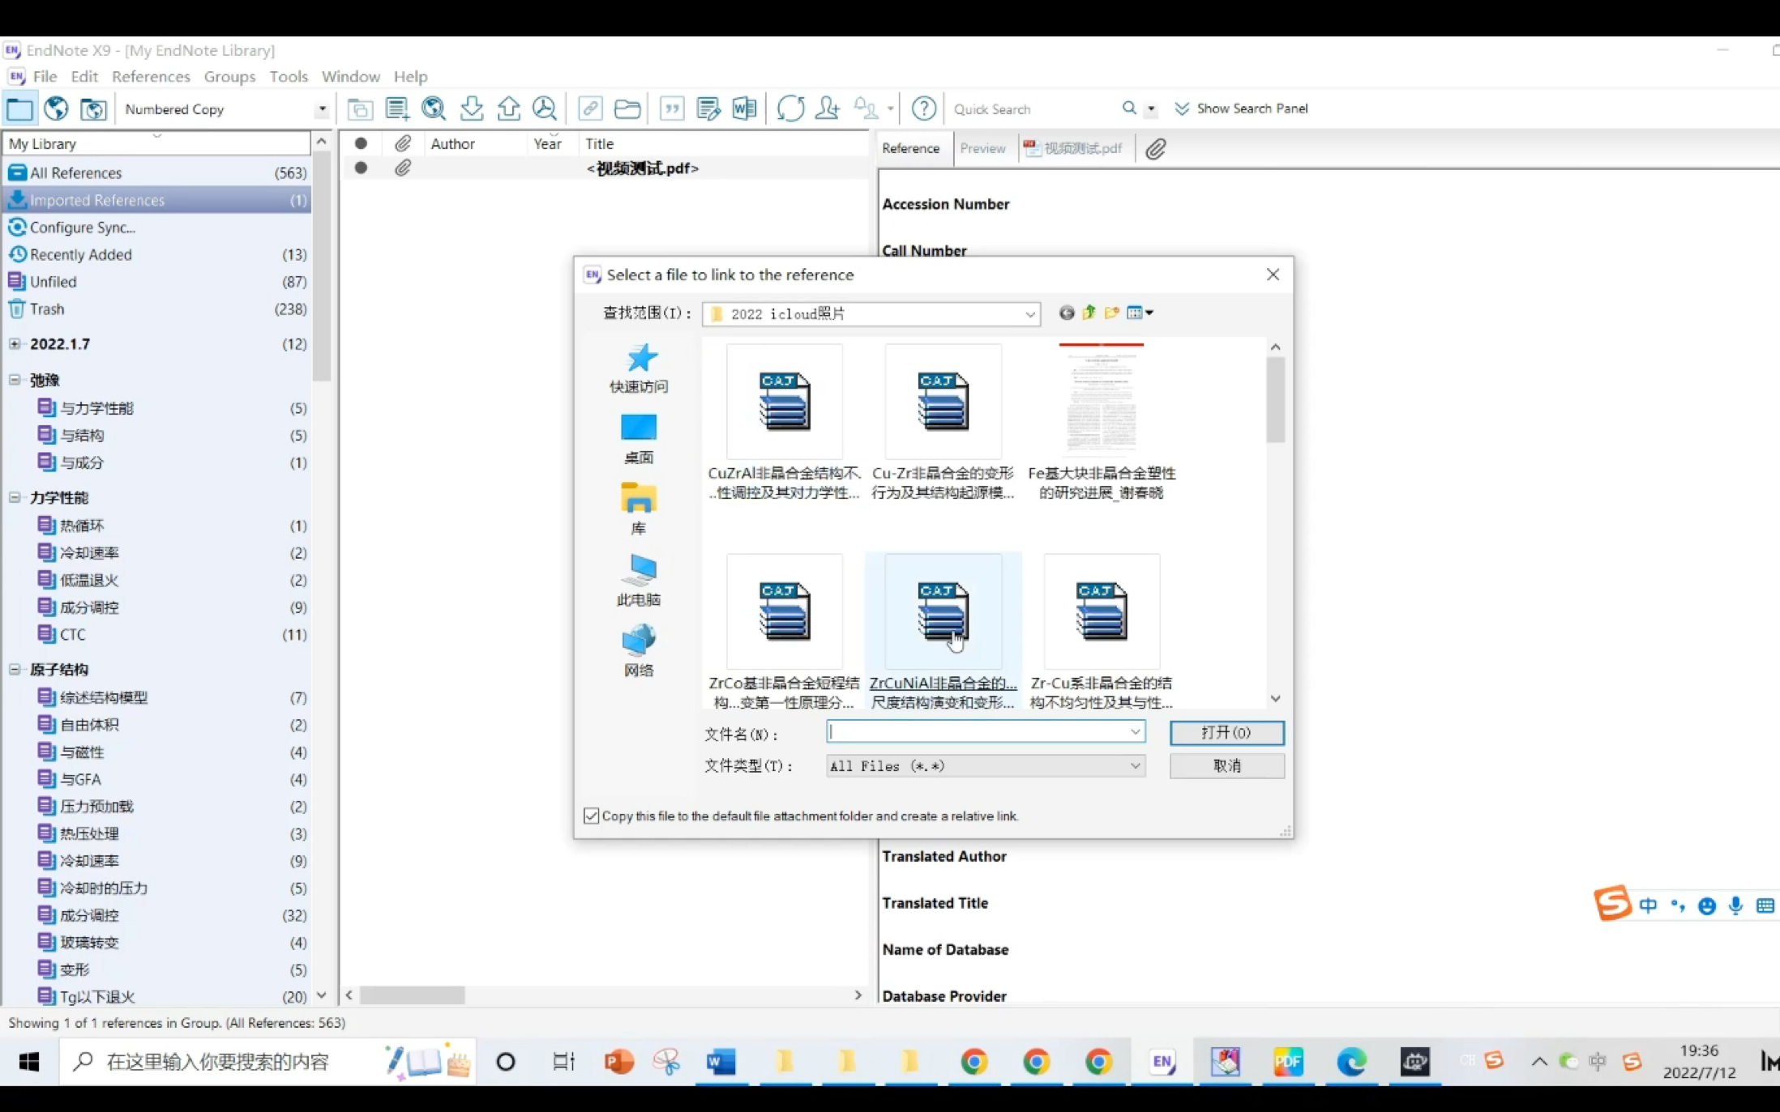Click the Reference tab in right panel
Viewport: 1780px width, 1112px height.
(x=911, y=147)
